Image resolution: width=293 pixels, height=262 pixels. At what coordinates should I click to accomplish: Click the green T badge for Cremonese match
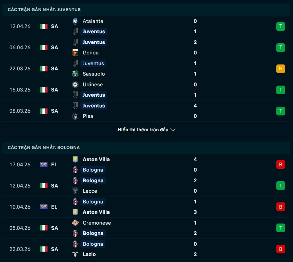coord(281,228)
